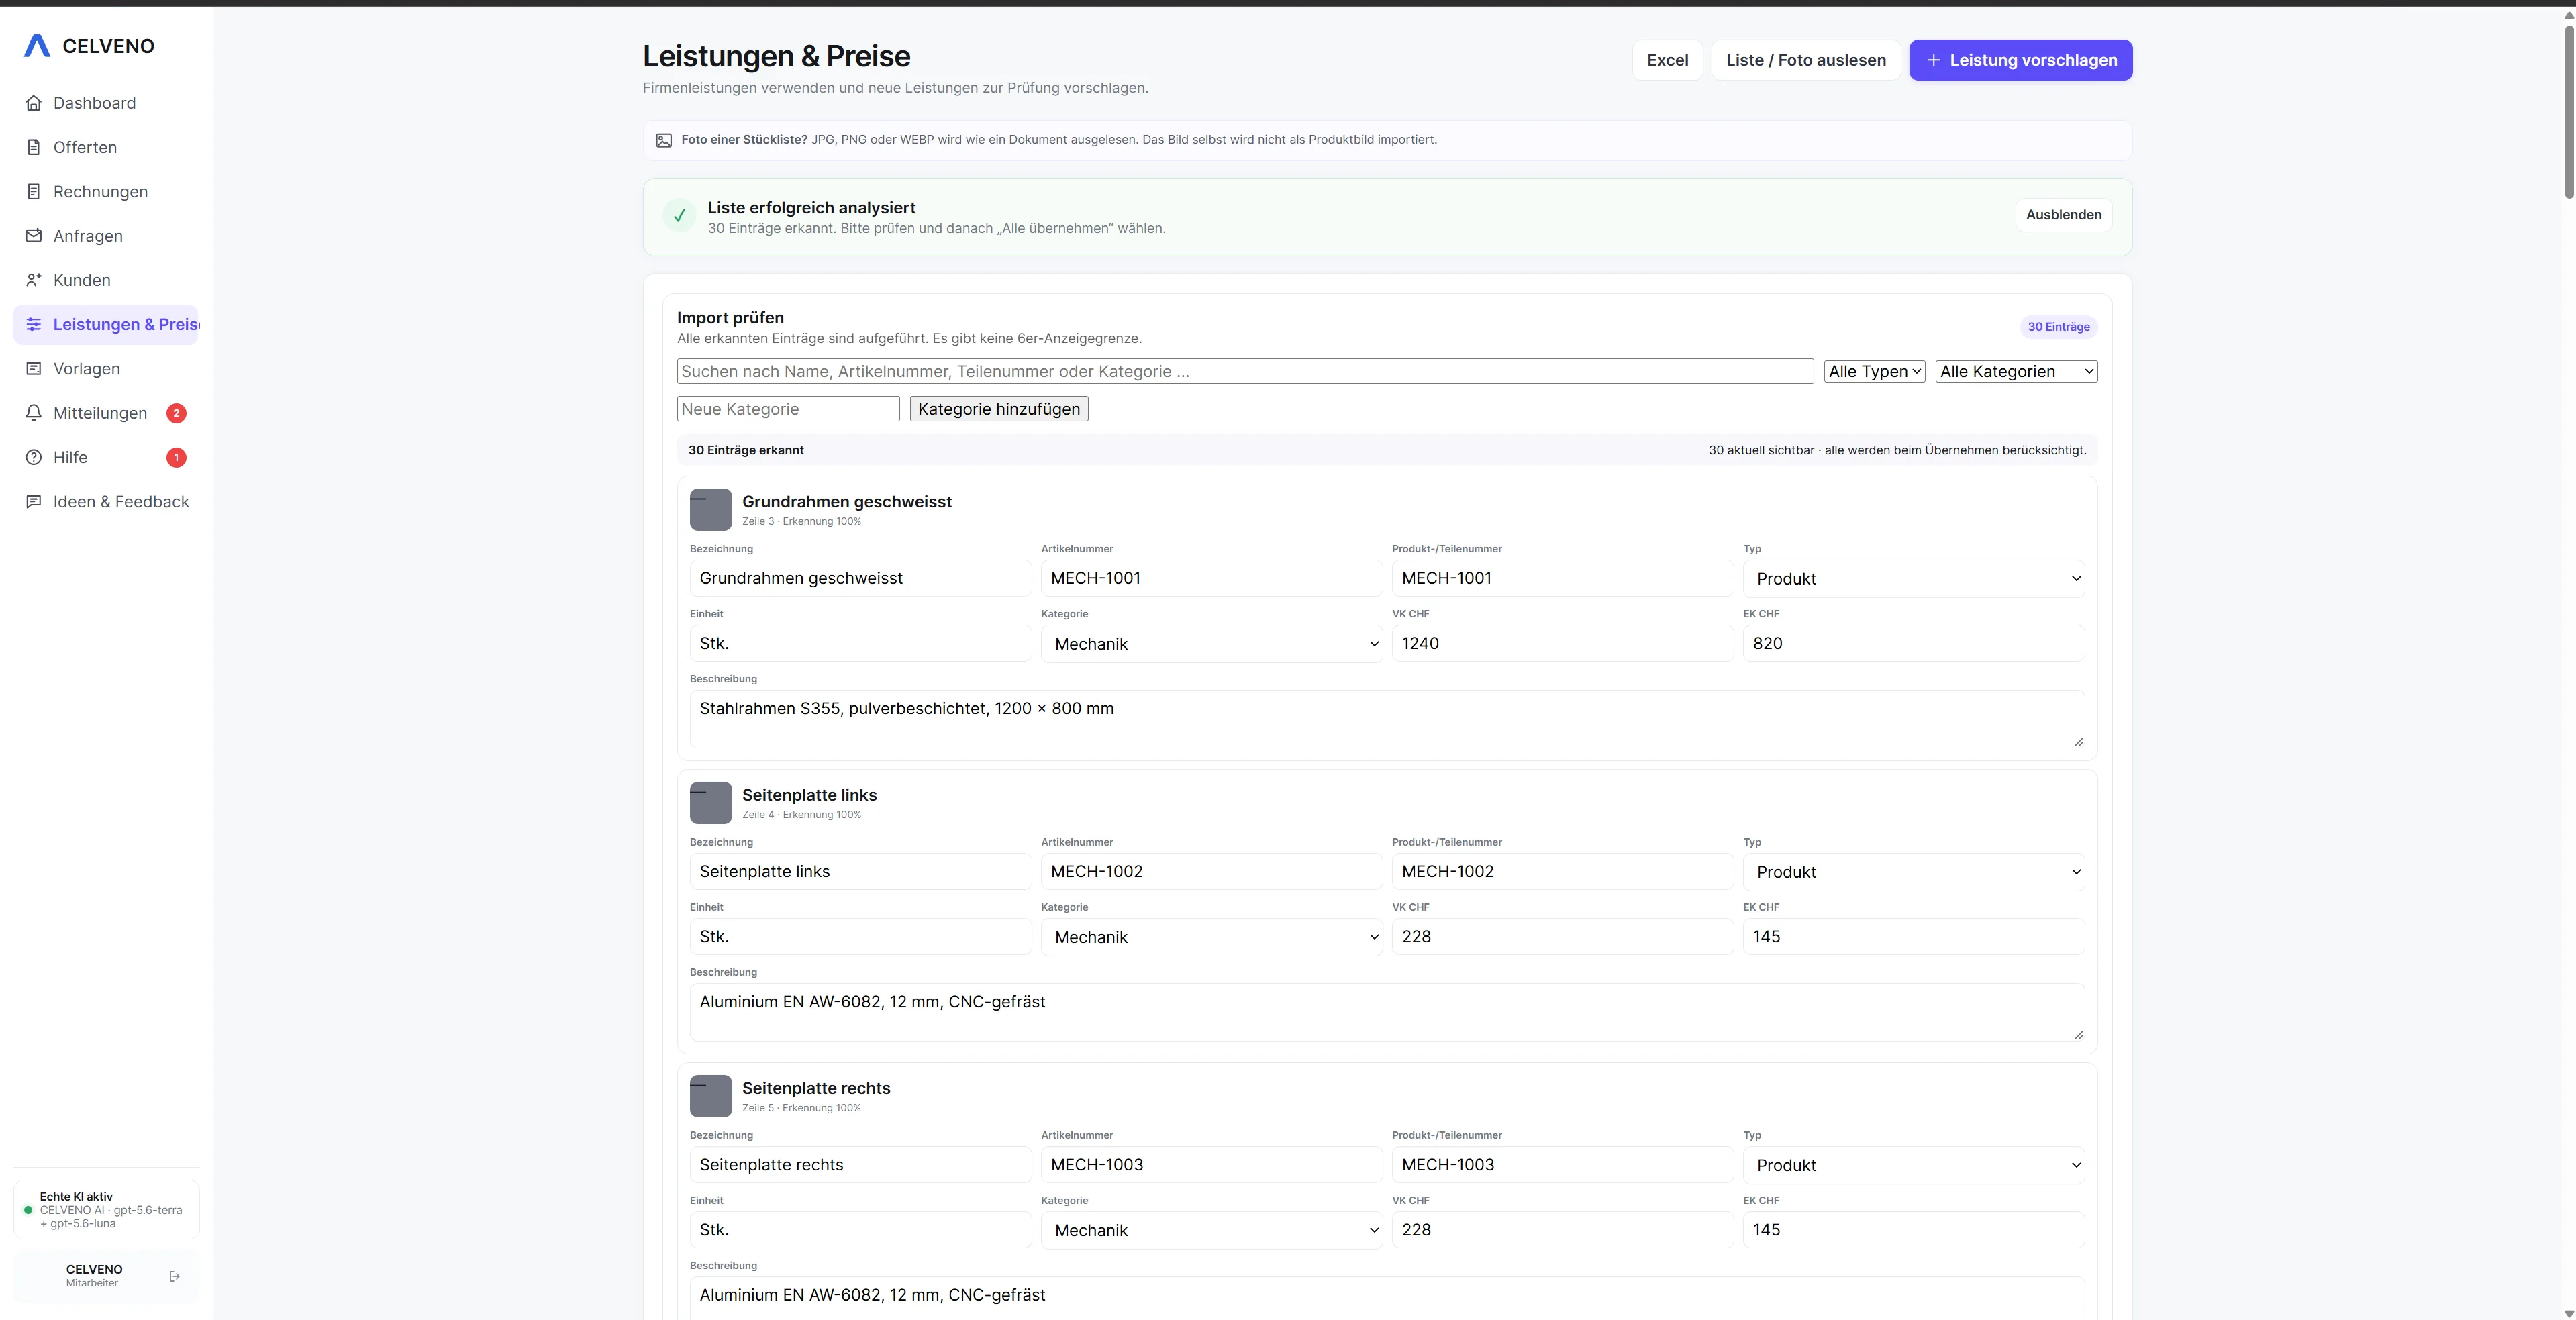This screenshot has height=1320, width=2576.
Task: Click the Kunden people icon
Action: pos(34,280)
